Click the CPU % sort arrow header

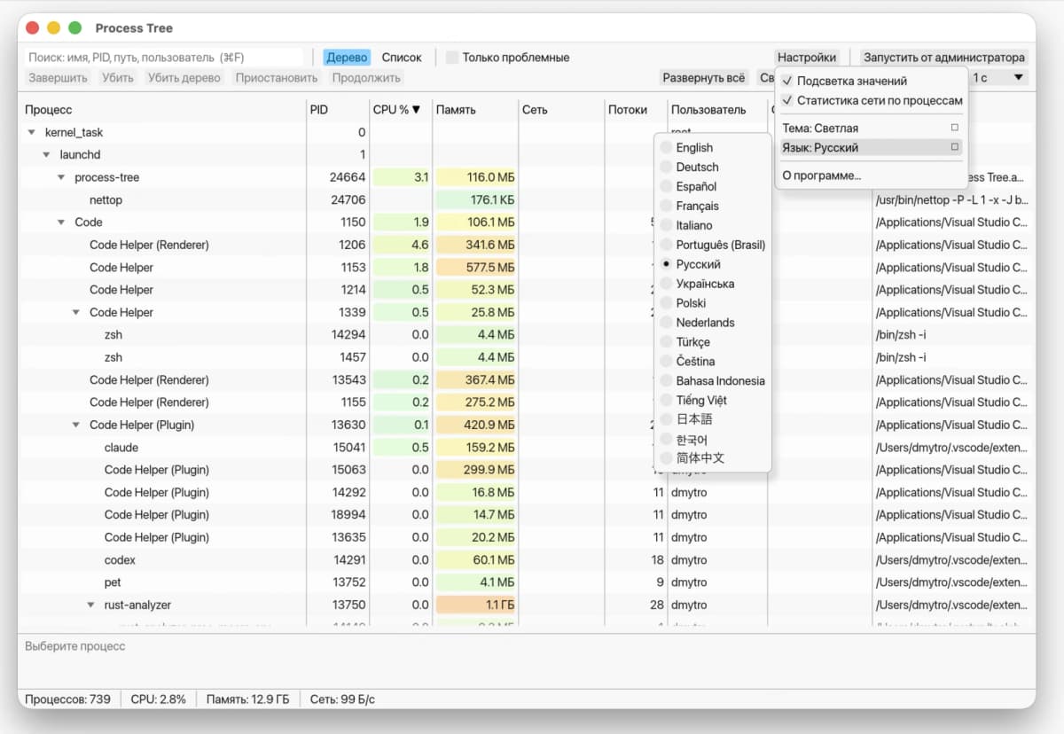point(397,110)
